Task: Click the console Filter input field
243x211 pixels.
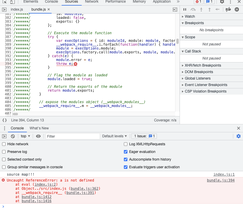Action: coord(73,136)
